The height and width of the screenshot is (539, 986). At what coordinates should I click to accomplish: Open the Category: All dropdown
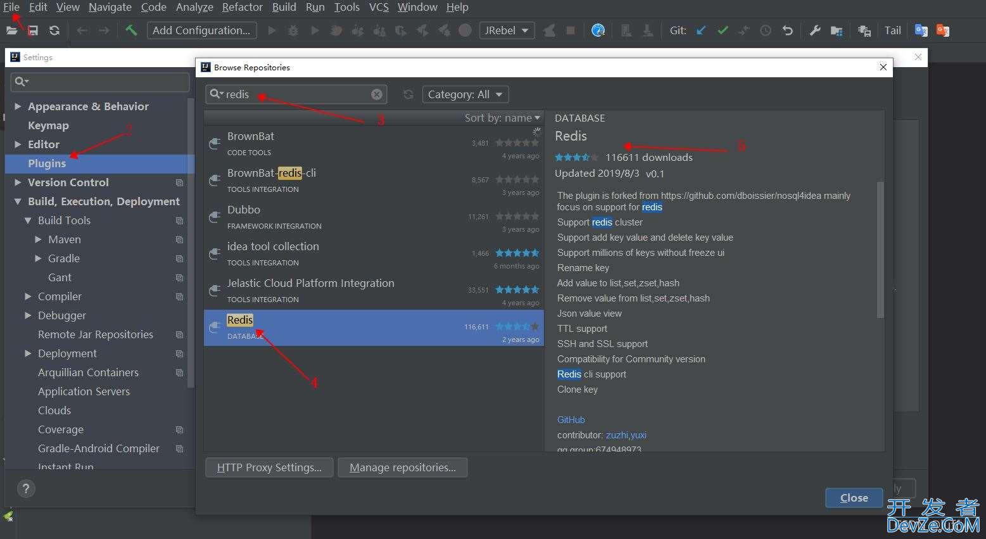click(x=465, y=94)
